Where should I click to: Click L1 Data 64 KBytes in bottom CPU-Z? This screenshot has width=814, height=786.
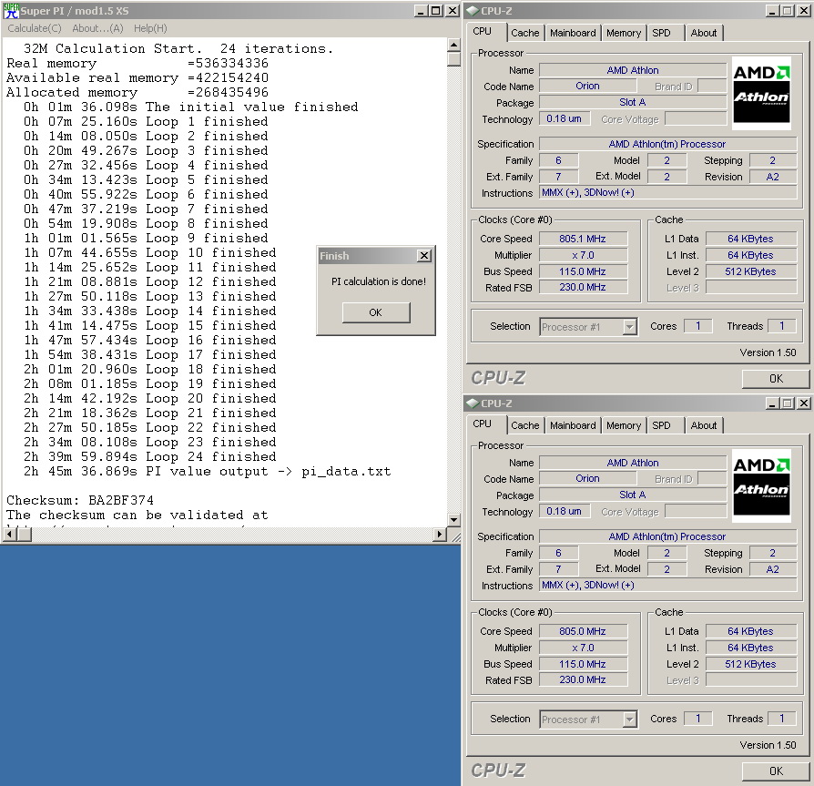750,631
